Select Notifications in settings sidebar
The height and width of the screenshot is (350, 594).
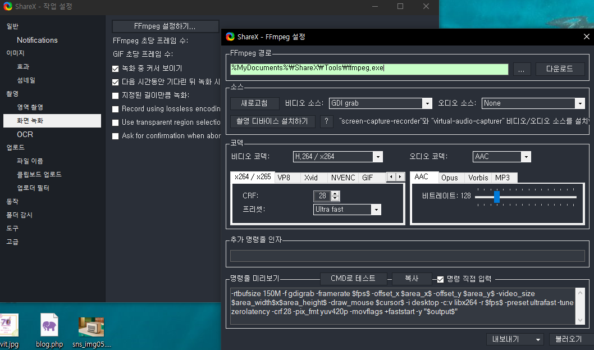click(x=37, y=40)
